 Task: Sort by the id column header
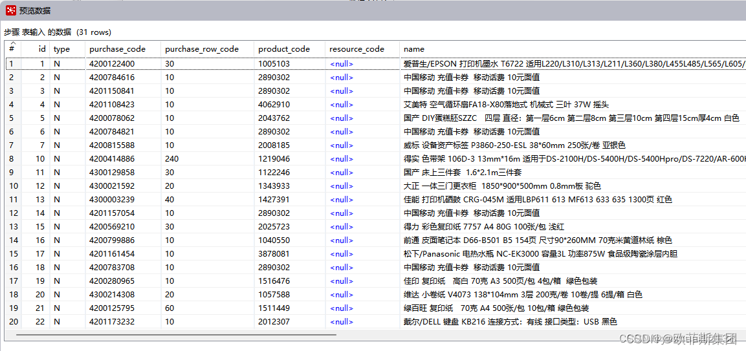tap(36, 48)
